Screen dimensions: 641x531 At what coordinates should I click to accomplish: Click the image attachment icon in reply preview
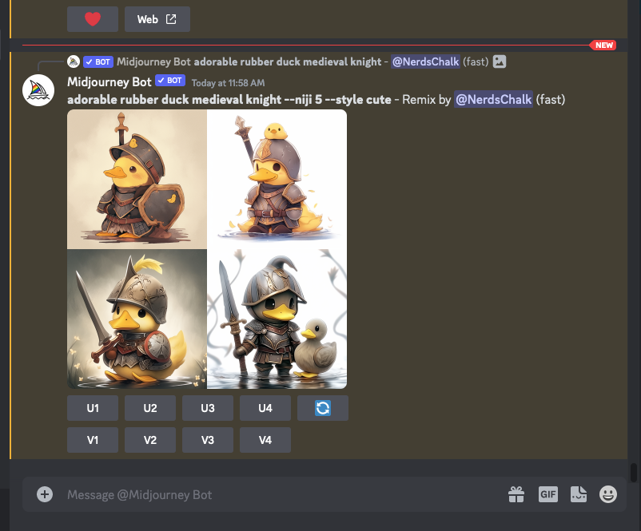click(x=500, y=61)
